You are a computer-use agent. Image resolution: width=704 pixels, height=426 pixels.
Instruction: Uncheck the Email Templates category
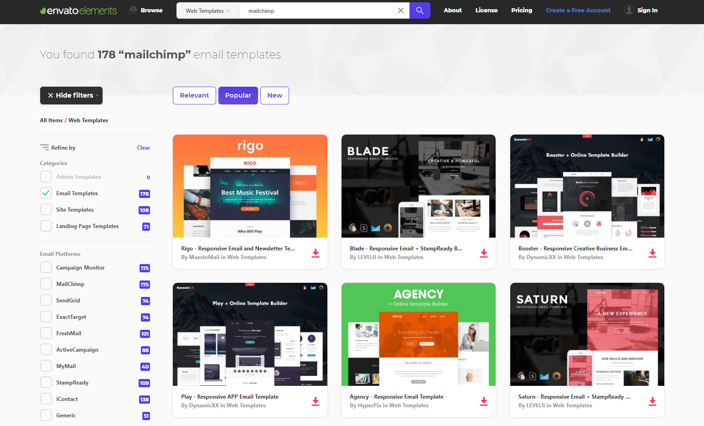click(46, 193)
